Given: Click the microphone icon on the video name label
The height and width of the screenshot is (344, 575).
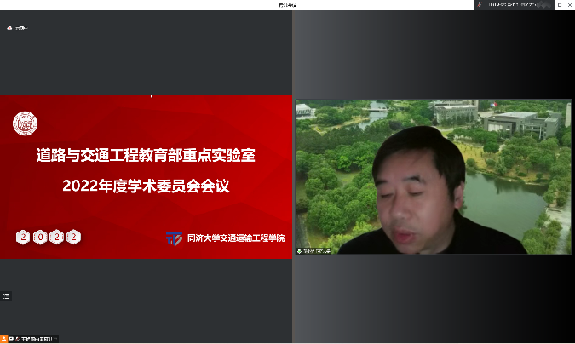Looking at the screenshot, I should click(x=300, y=250).
